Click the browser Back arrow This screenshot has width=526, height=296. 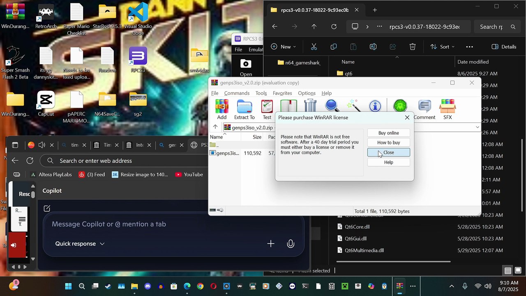[15, 161]
